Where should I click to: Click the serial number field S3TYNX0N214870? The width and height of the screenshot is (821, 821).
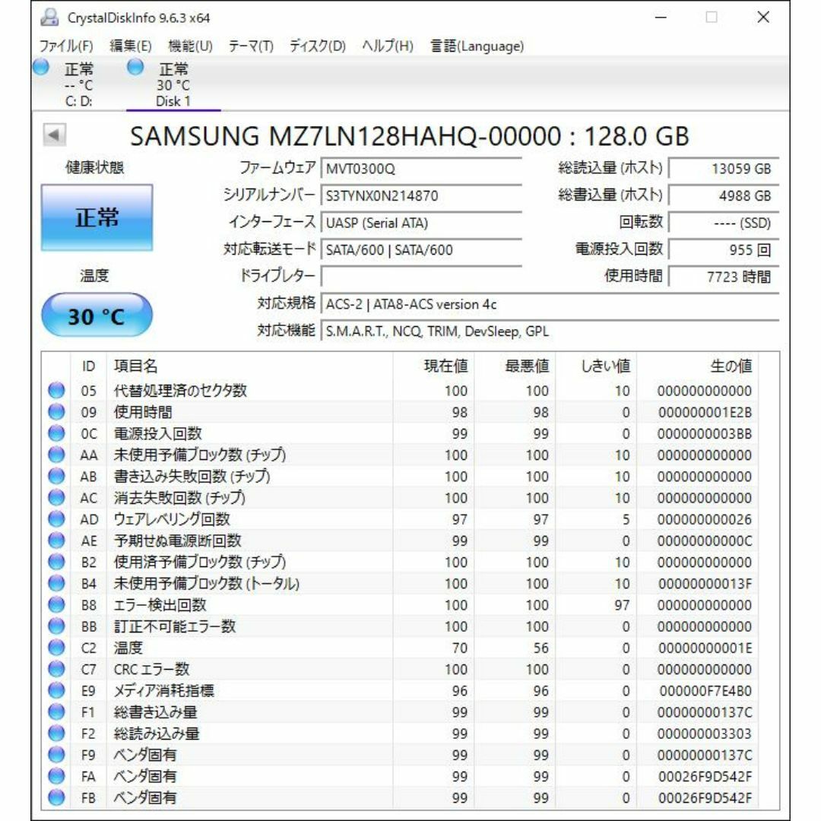pos(421,196)
